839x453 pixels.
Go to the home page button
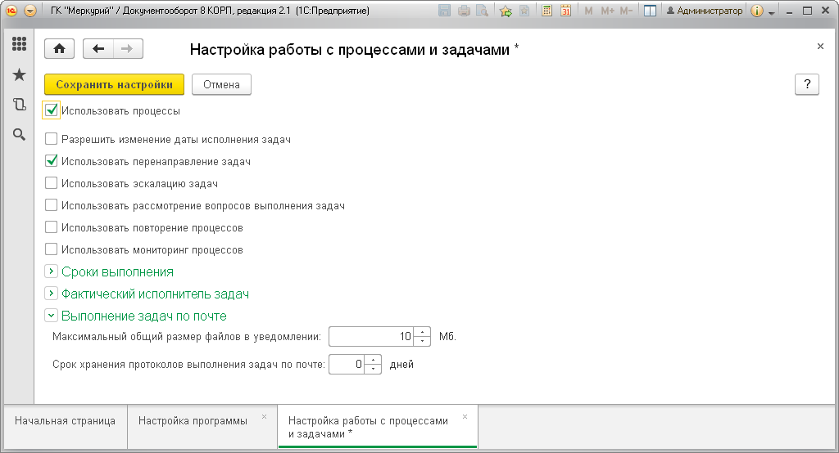point(59,49)
